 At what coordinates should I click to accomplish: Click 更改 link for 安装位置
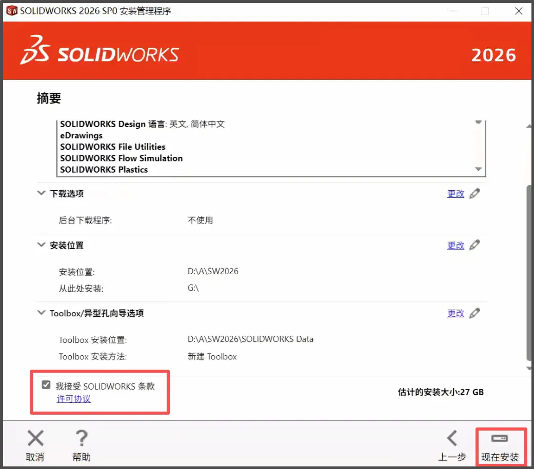[x=456, y=246]
